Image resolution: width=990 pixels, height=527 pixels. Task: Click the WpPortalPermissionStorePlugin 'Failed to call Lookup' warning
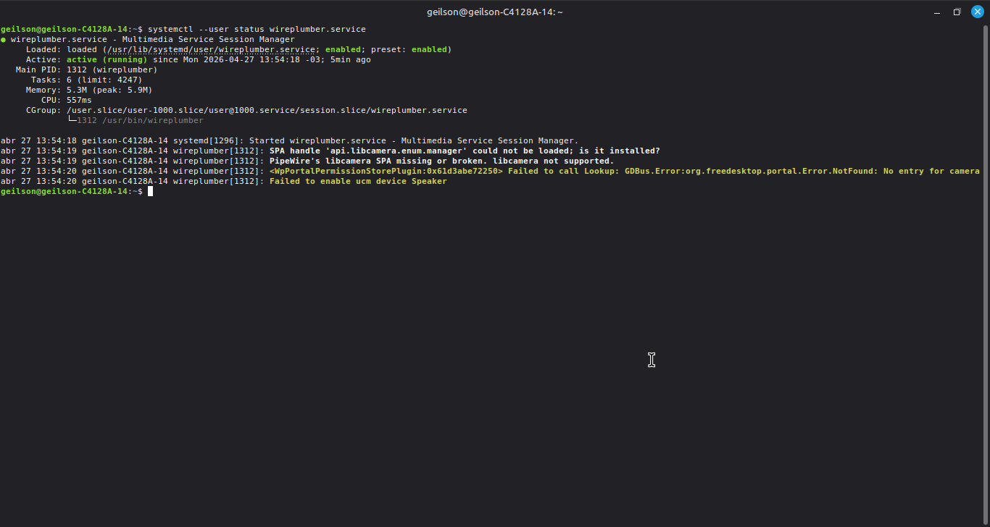(625, 171)
